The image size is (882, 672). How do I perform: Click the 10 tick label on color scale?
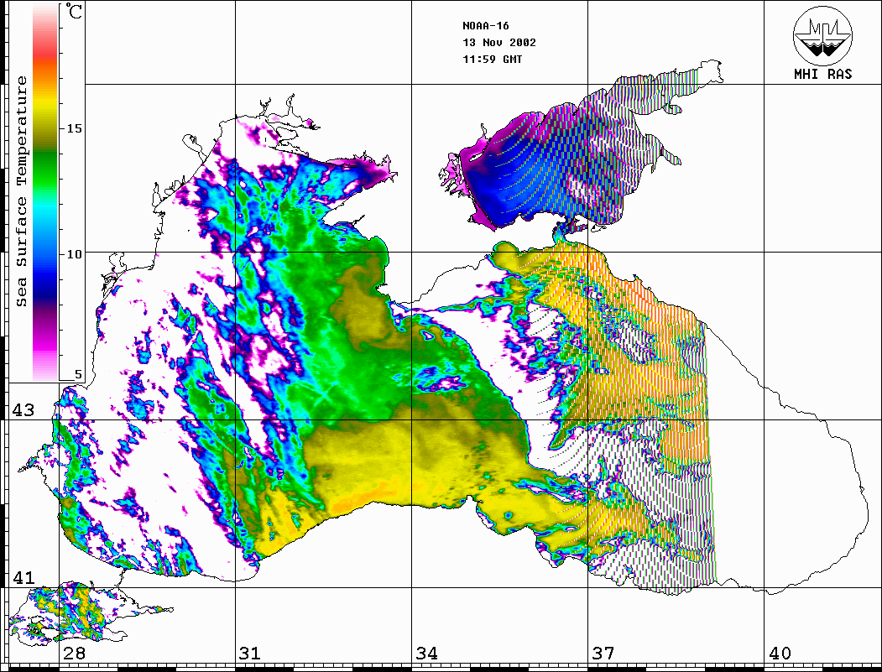coord(74,254)
